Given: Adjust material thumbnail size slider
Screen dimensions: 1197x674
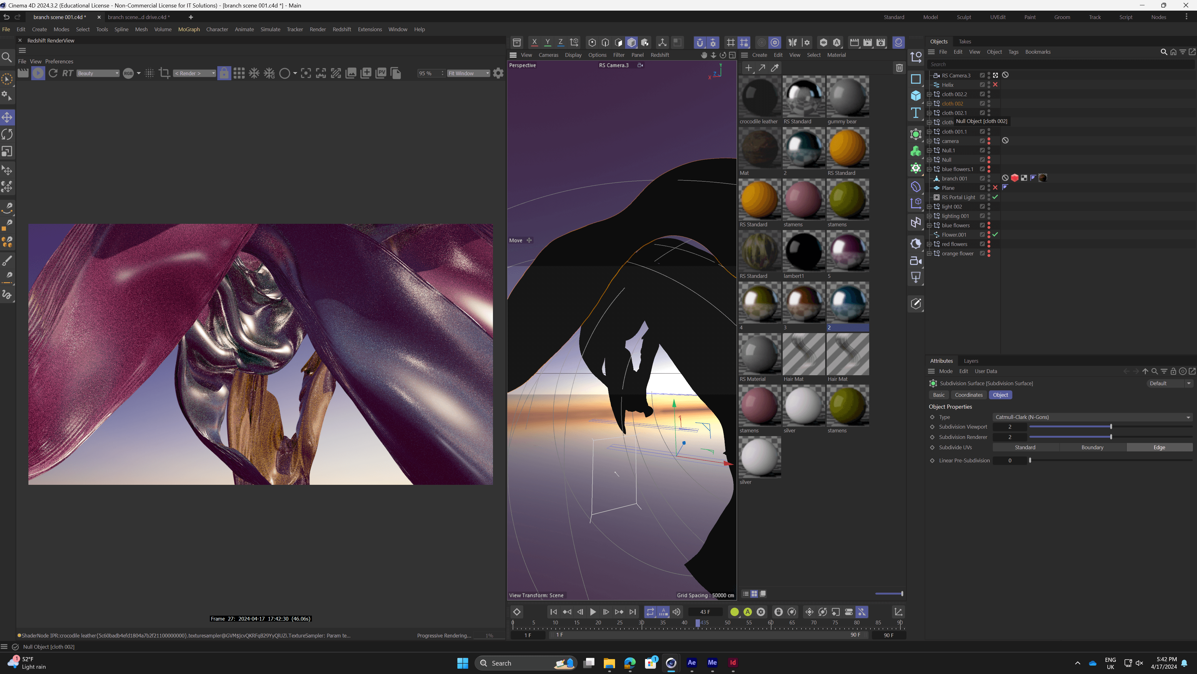Looking at the screenshot, I should pyautogui.click(x=889, y=594).
